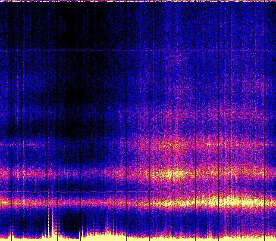Click the blue region in the top right corner

pyautogui.click(x=259, y=17)
